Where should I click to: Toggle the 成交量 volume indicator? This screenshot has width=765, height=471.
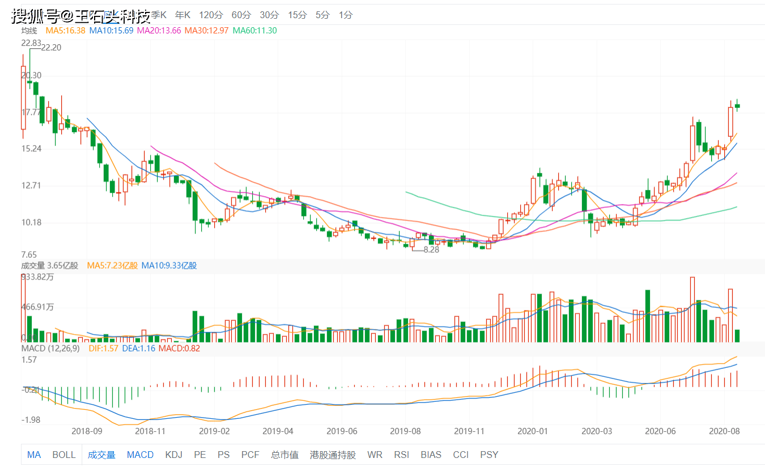coord(101,455)
